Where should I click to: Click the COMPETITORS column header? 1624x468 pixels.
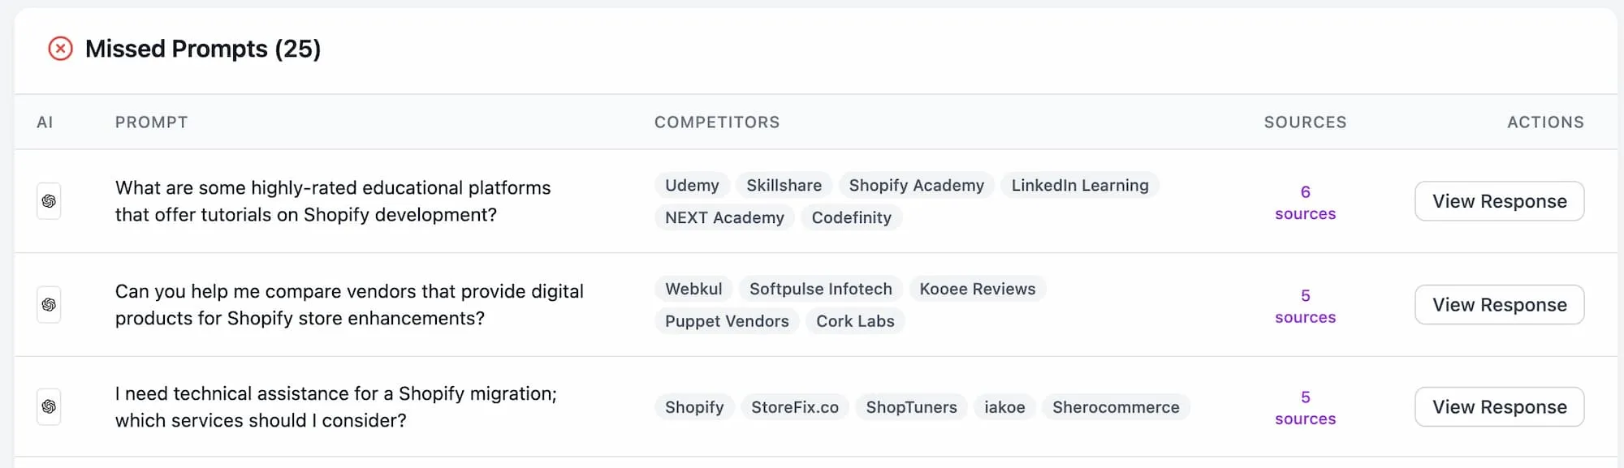pos(717,122)
